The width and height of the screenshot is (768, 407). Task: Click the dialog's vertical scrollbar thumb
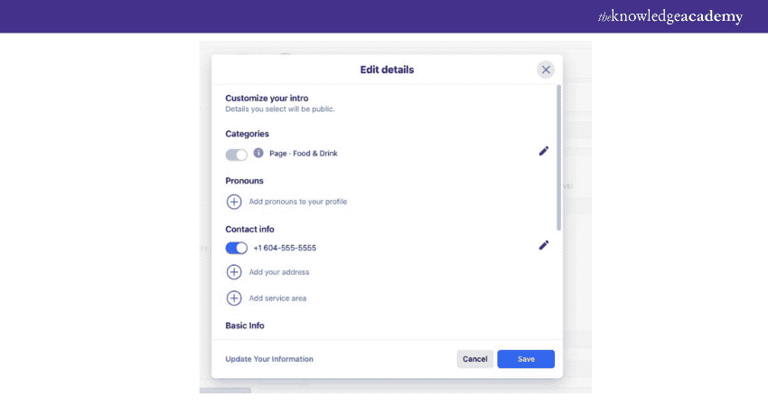[x=559, y=157]
